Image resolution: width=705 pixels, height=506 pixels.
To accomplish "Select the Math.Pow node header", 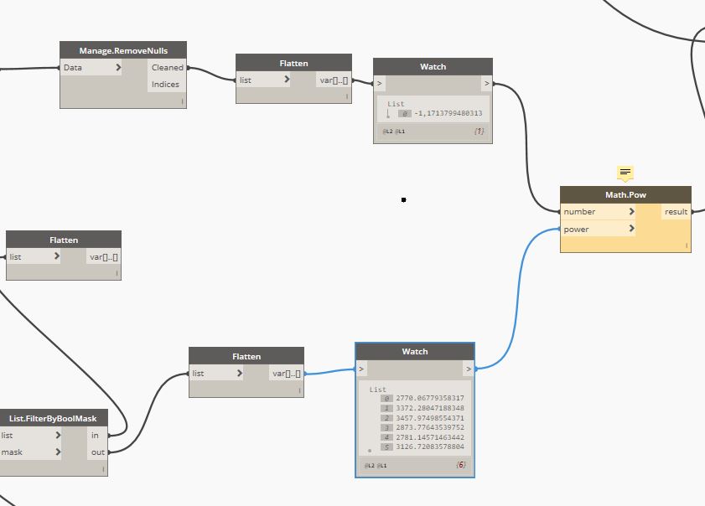I will (x=625, y=195).
